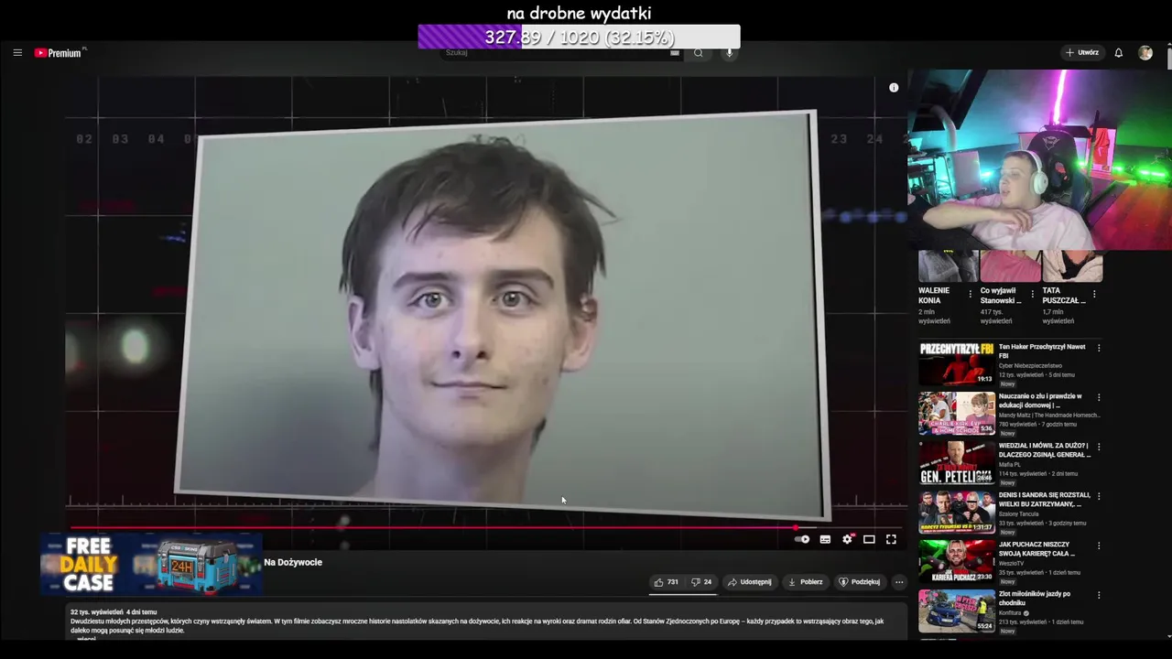Open options for Co wyjawił Stanowski short
1172x659 pixels.
coord(1032,295)
